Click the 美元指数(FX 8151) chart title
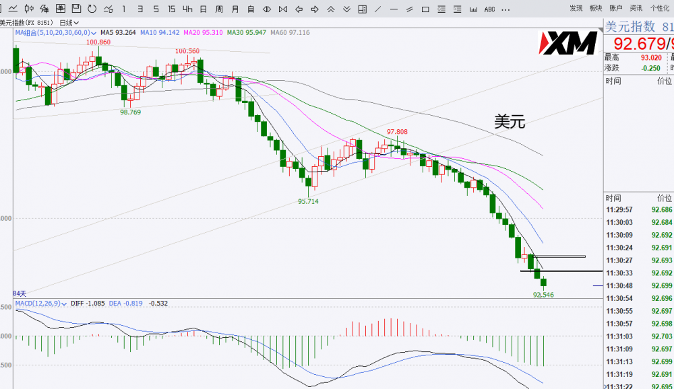Image resolution: width=674 pixels, height=389 pixels. pos(26,23)
